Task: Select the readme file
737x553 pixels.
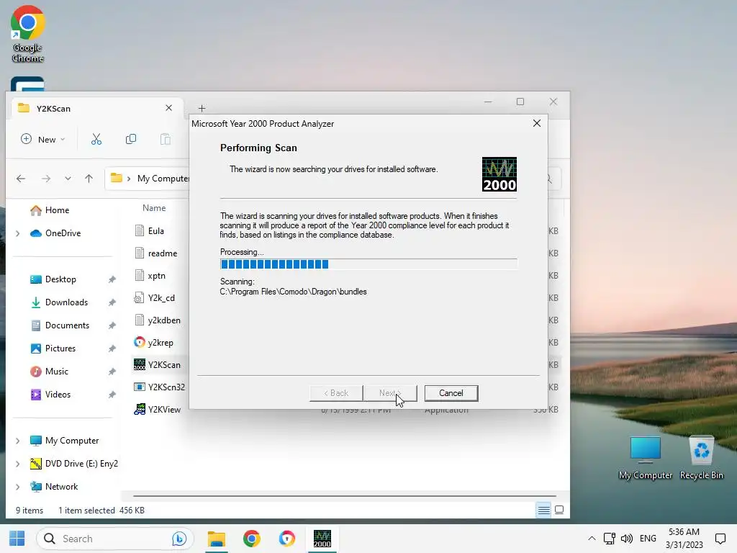Action: (x=162, y=253)
